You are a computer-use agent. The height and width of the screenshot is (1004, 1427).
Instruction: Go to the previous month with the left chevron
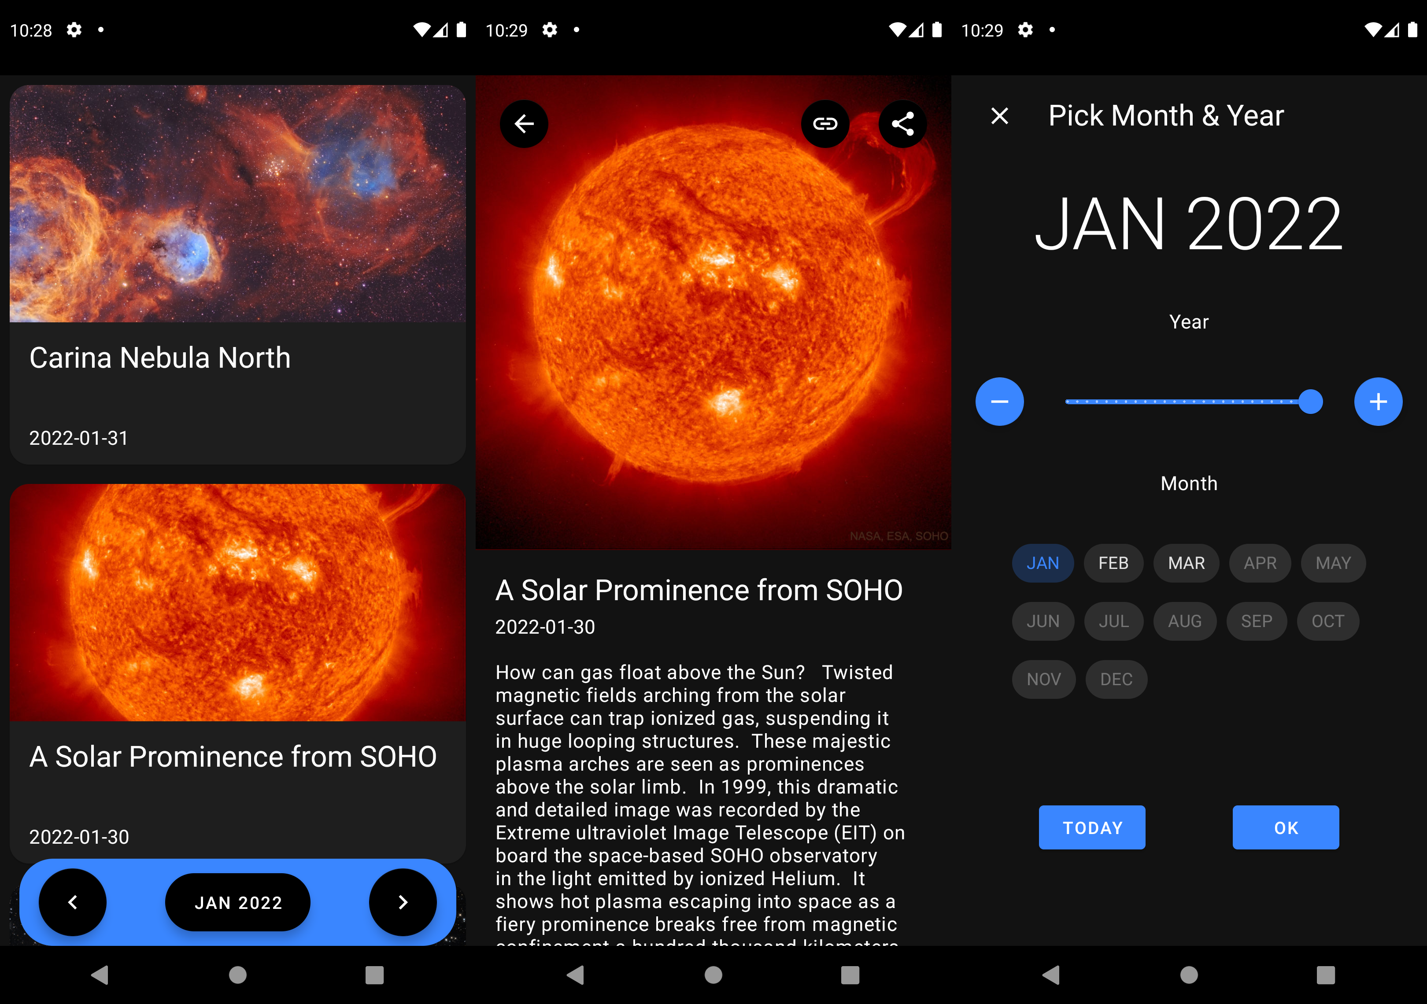pyautogui.click(x=73, y=901)
